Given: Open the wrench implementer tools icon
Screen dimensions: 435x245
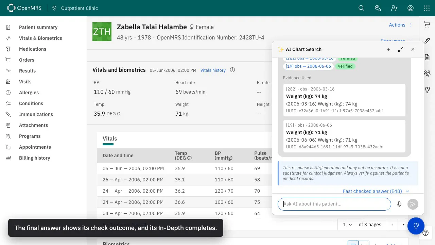Looking at the screenshot, I should [x=378, y=8].
